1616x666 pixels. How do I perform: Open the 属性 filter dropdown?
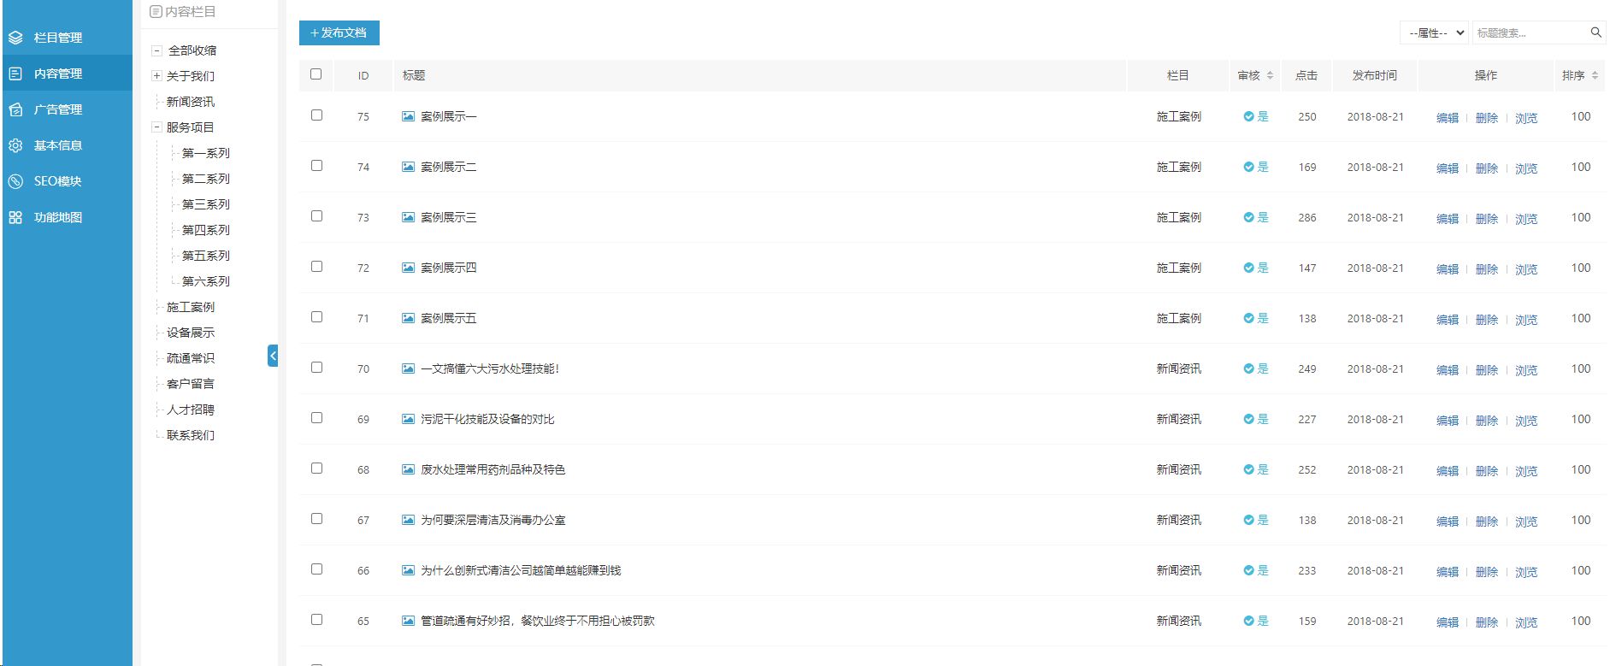pyautogui.click(x=1434, y=32)
